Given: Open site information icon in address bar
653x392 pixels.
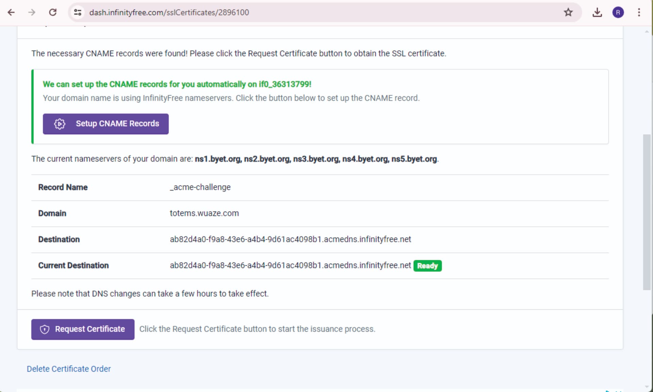Looking at the screenshot, I should pyautogui.click(x=78, y=13).
